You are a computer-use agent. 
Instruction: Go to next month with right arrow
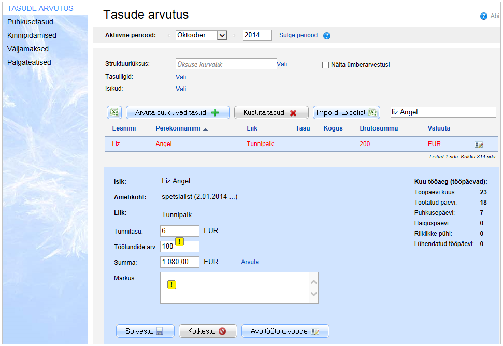[234, 36]
